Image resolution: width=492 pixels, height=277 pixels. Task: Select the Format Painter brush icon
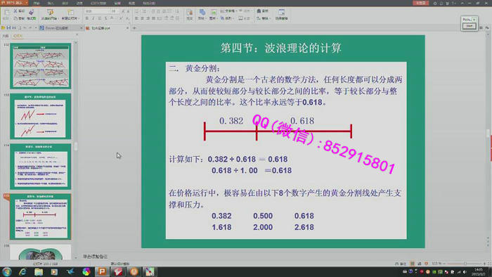(31, 12)
